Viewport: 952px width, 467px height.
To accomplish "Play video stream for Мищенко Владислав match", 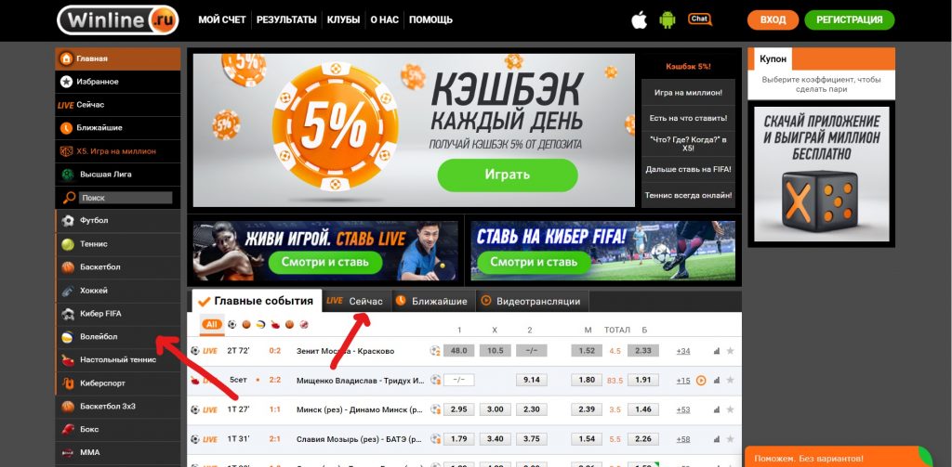I will (701, 381).
